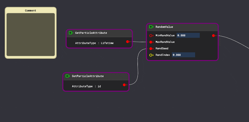This screenshot has height=122, width=249.
Task: Click the RandomValue node output port
Action: 214,36
